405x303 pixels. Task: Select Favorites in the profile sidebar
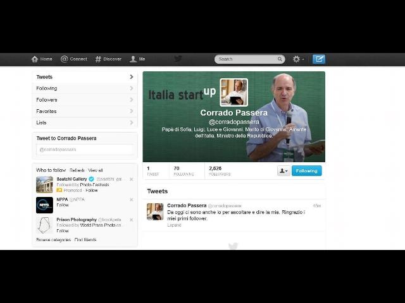click(85, 111)
